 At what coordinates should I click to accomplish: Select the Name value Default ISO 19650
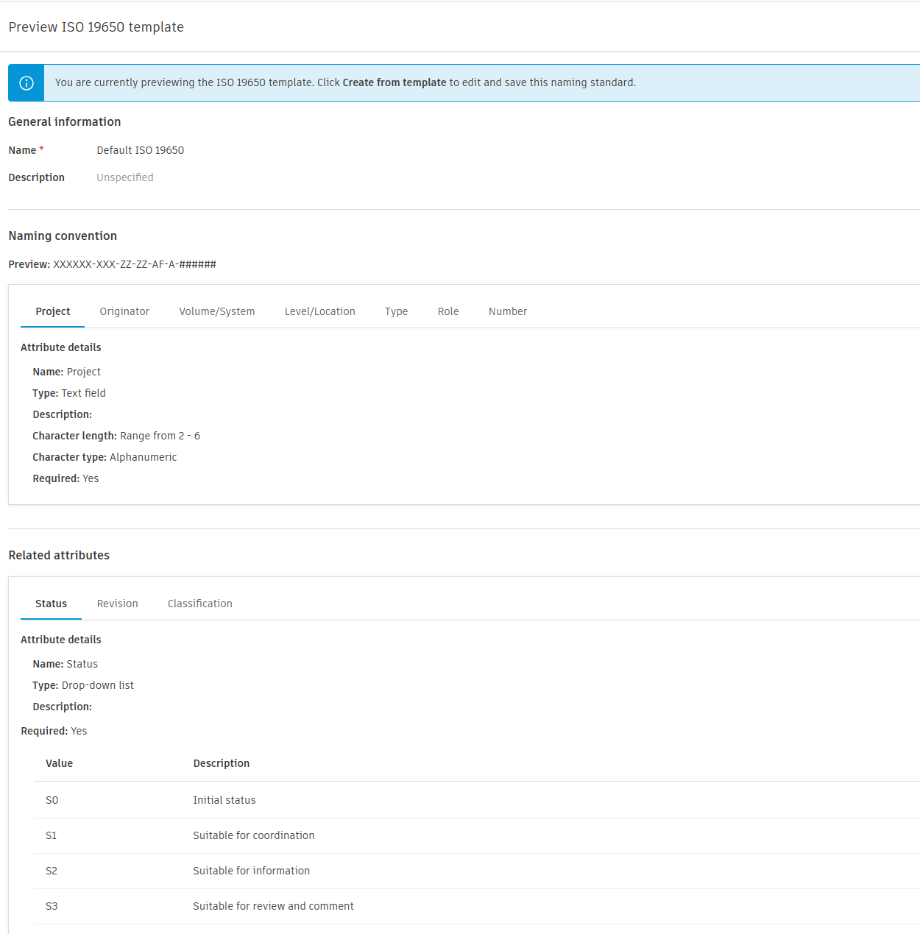coord(140,149)
